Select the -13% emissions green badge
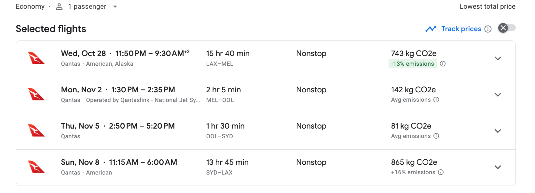Image resolution: width=535 pixels, height=193 pixels. pyautogui.click(x=412, y=64)
